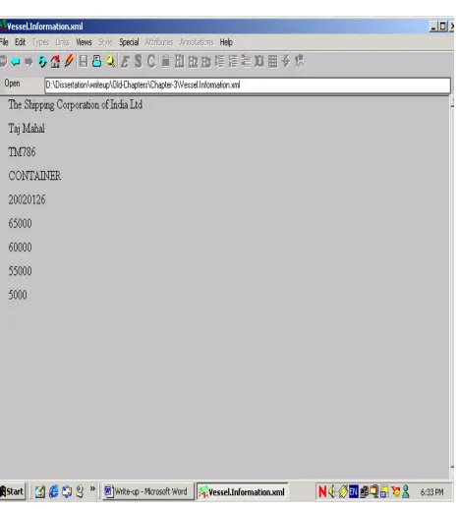Apply emphasis with the italic E icon
Image resolution: width=459 pixels, height=509 pixels.
(x=125, y=62)
